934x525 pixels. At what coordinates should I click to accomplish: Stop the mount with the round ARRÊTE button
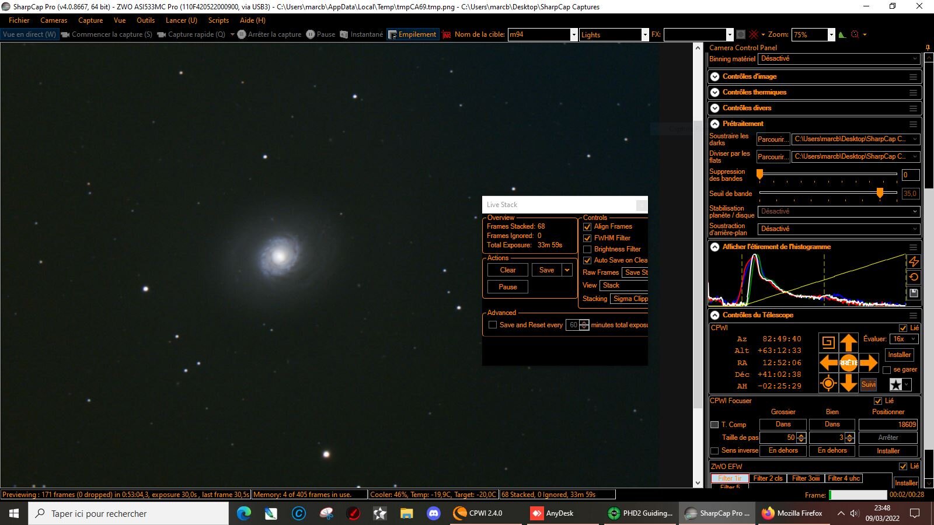click(848, 363)
